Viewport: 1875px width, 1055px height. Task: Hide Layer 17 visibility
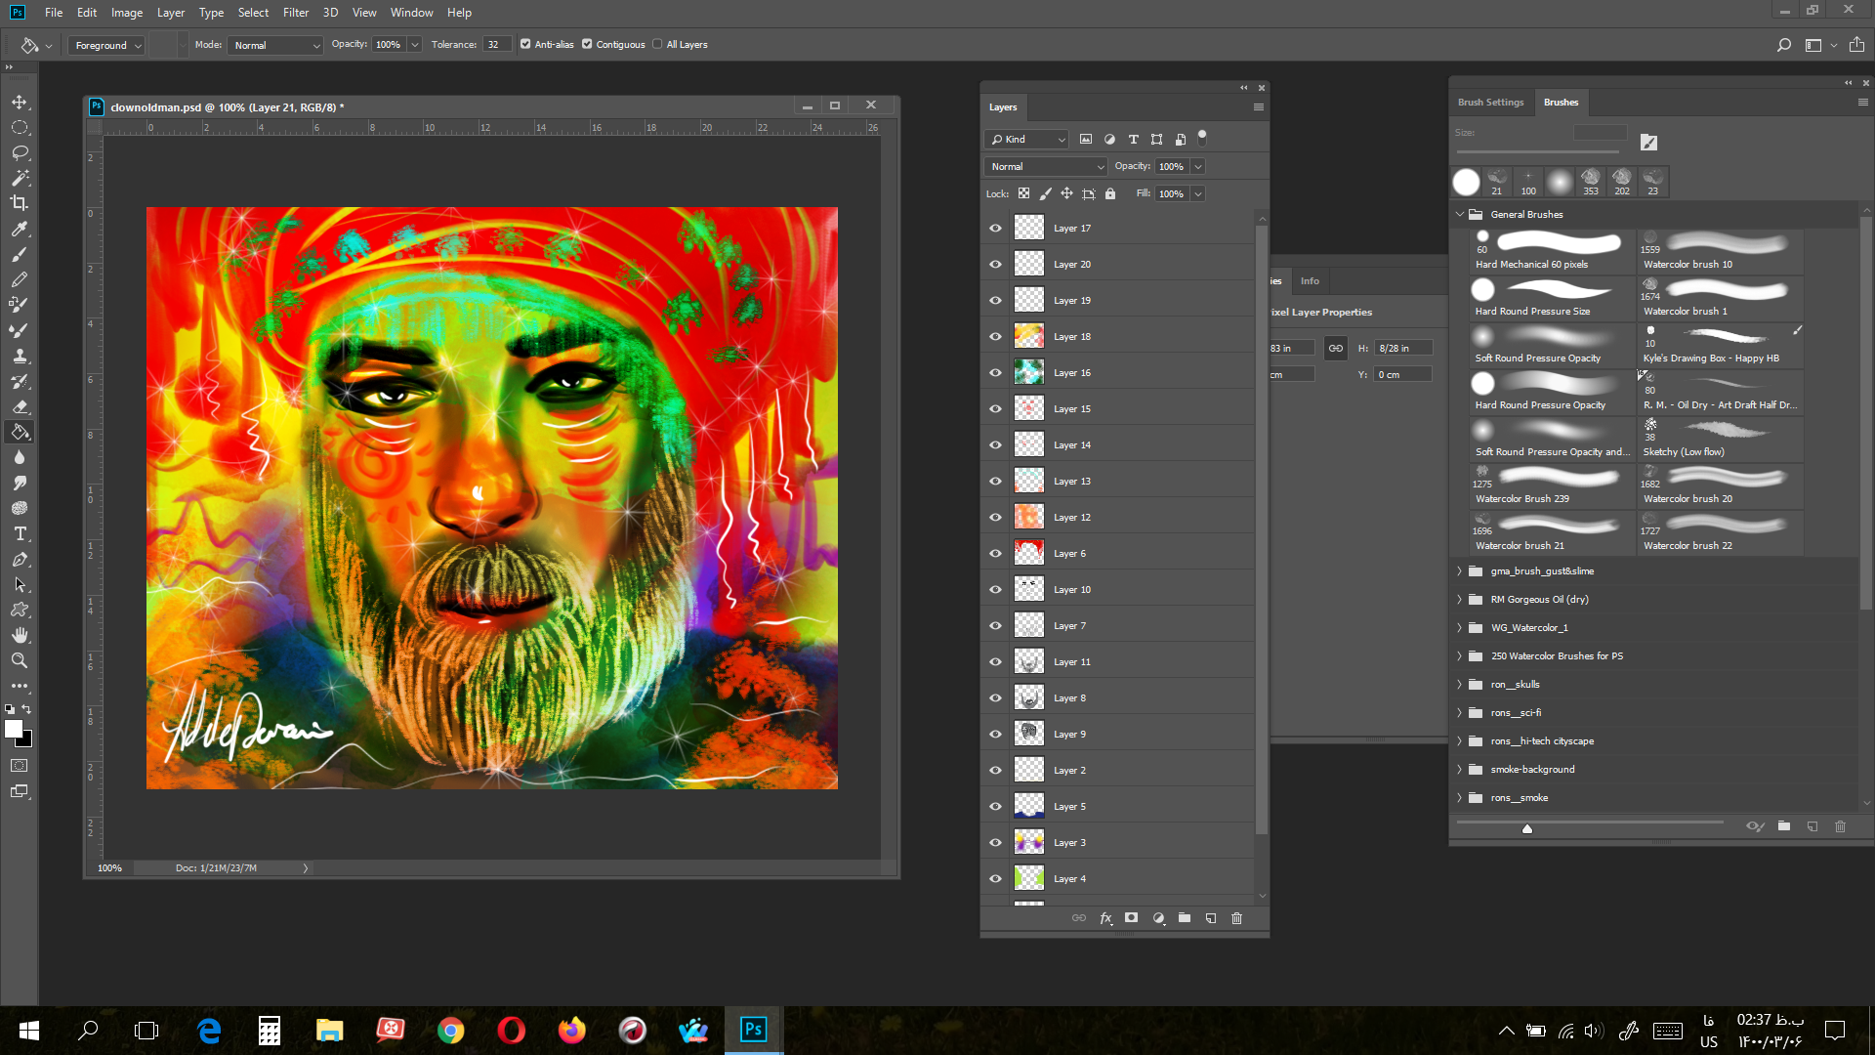click(x=995, y=228)
